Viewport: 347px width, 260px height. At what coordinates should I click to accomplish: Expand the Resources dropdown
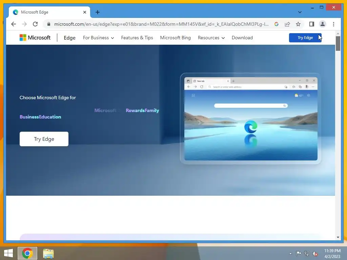[211, 38]
